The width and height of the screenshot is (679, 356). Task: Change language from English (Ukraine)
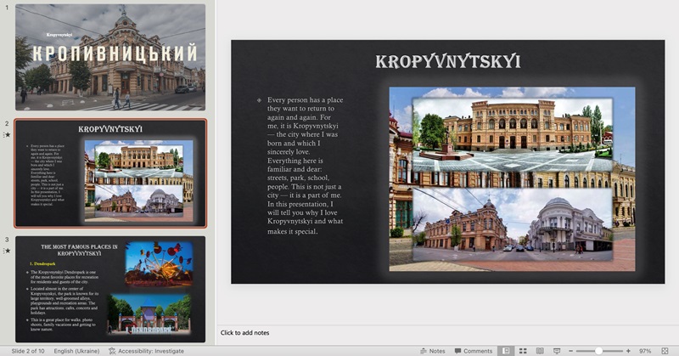coord(77,350)
